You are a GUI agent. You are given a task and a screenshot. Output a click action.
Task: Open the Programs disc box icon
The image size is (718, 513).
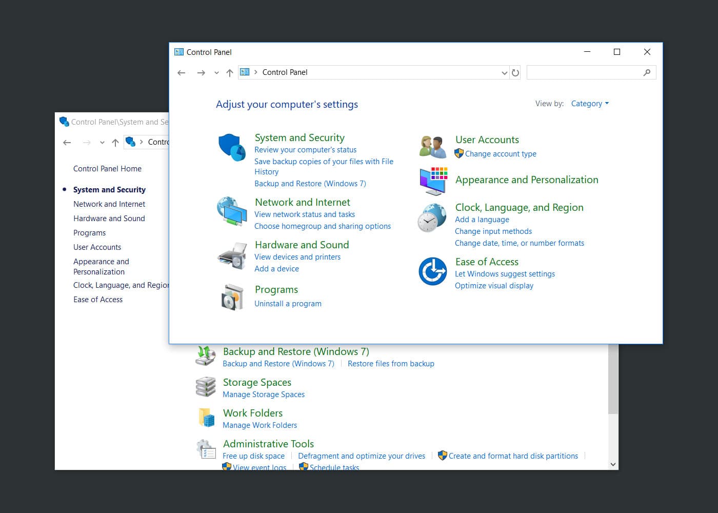pyautogui.click(x=232, y=297)
